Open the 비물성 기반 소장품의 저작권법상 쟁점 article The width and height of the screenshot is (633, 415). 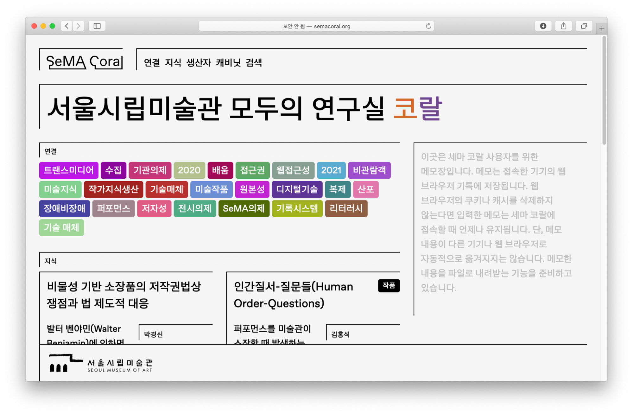point(124,295)
